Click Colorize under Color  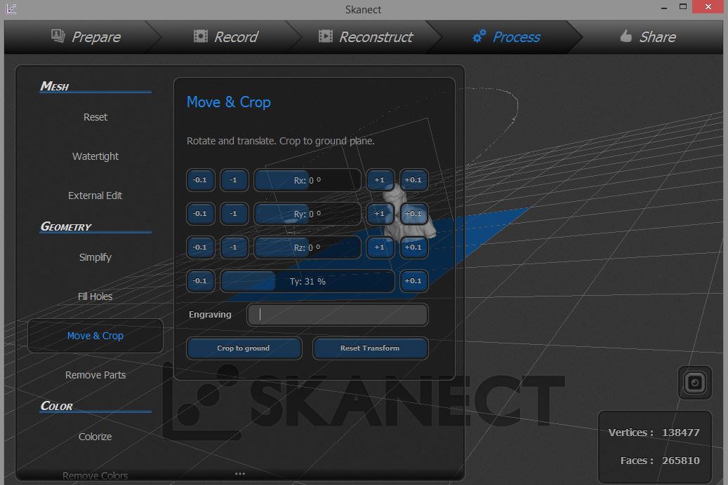pyautogui.click(x=95, y=437)
